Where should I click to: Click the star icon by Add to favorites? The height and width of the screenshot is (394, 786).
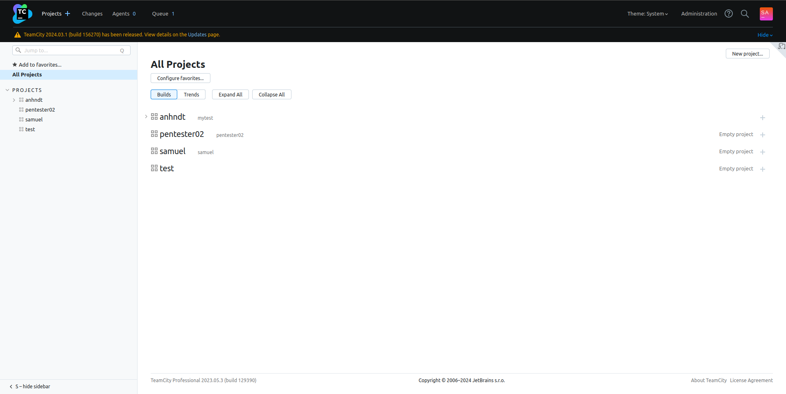(15, 65)
